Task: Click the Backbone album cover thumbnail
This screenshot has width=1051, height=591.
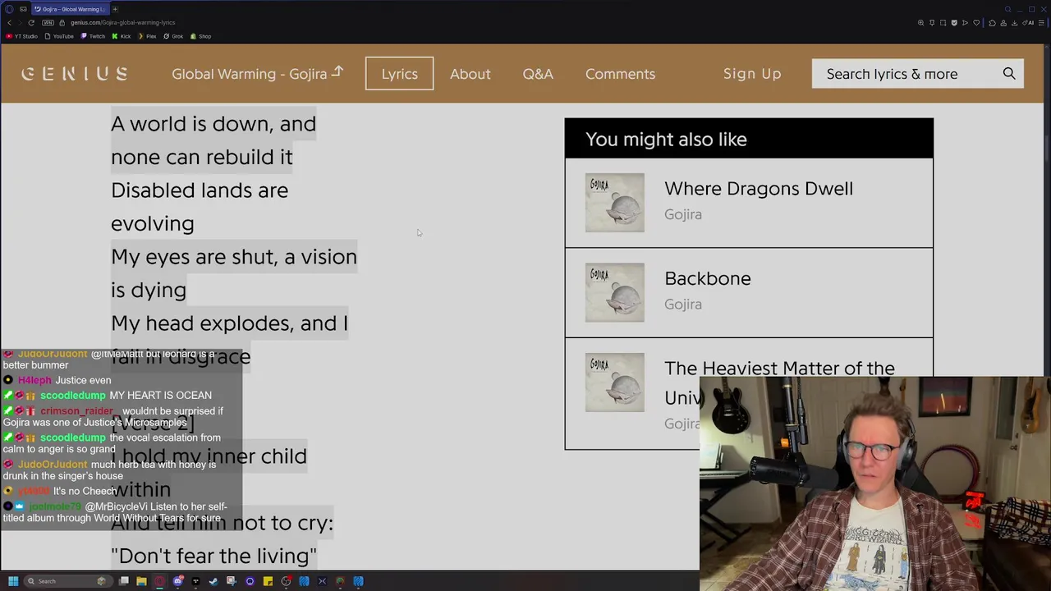Action: 615,293
